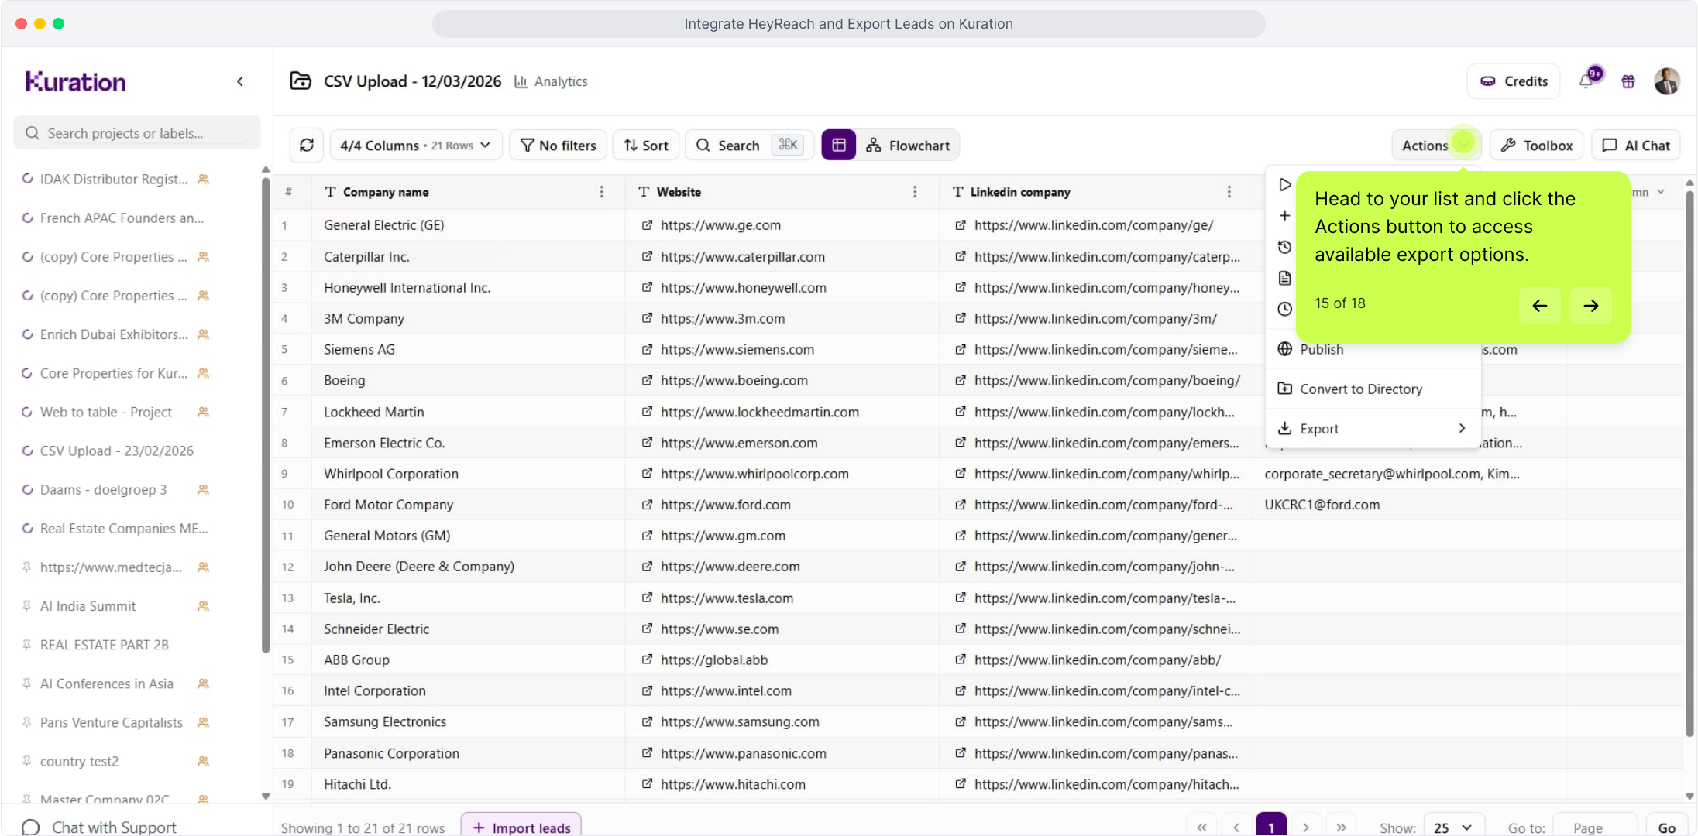Open the Show 25 rows dropdown

1454,827
